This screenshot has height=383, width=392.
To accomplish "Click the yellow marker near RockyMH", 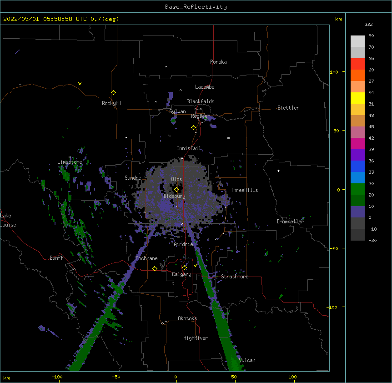I will click(x=113, y=92).
